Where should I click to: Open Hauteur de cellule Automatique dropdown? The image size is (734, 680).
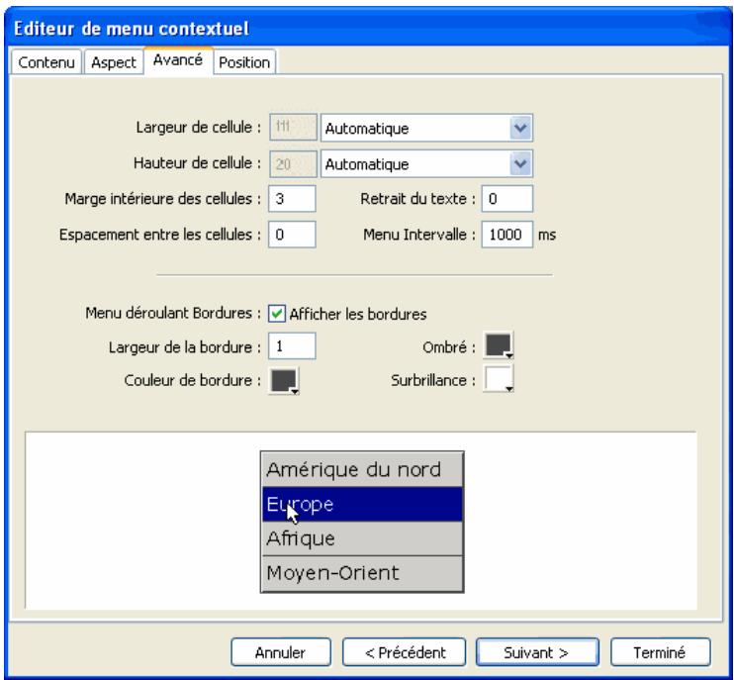426,164
